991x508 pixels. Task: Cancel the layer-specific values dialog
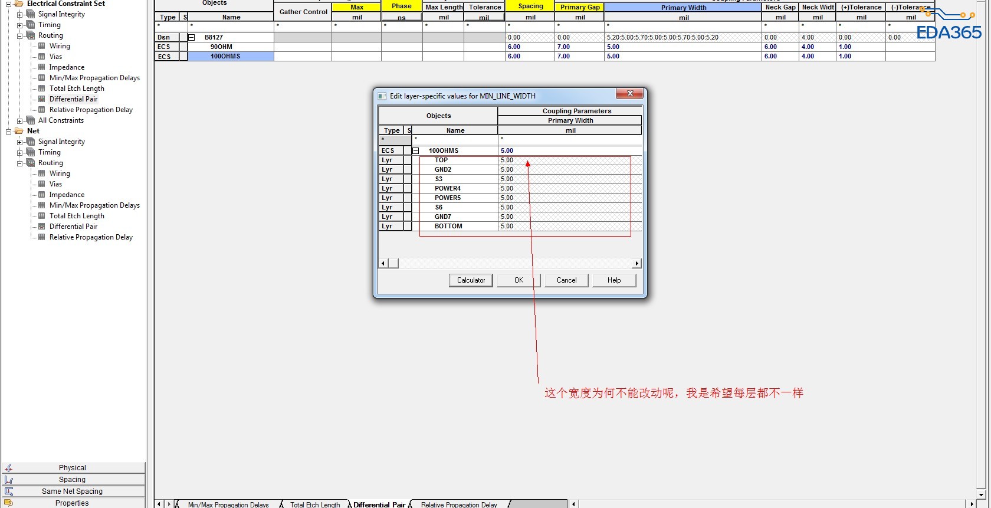(566, 280)
